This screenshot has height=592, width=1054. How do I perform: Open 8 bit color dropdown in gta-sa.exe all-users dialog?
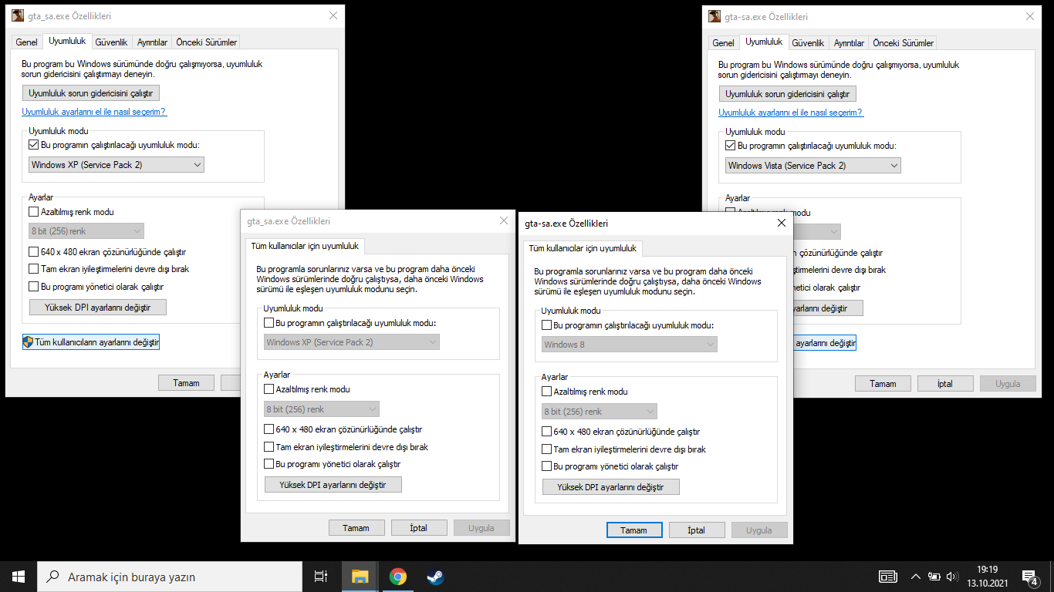(600, 412)
